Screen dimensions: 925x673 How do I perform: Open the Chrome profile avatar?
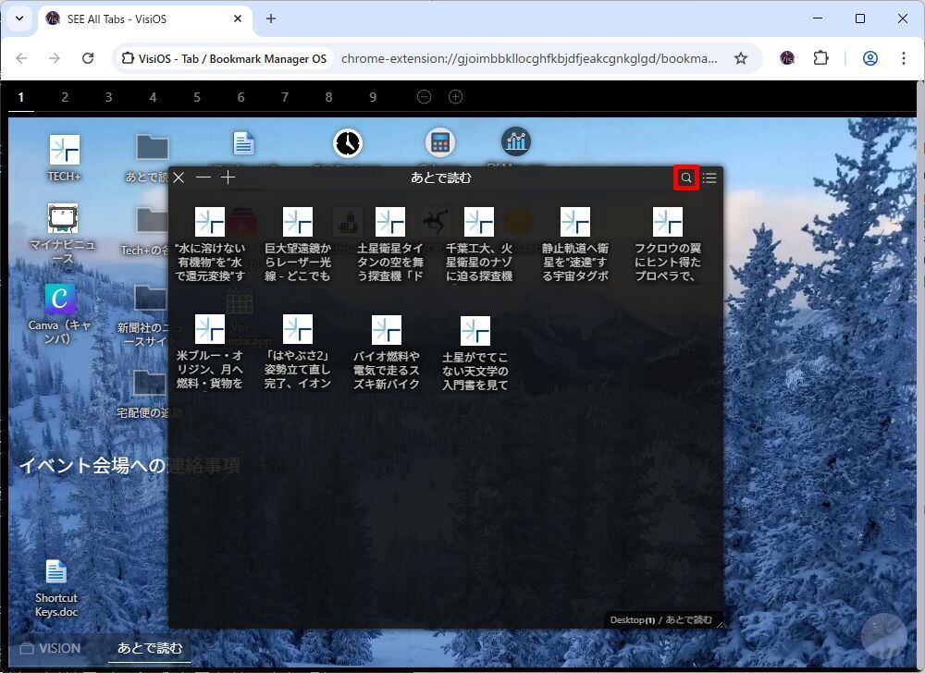(x=870, y=57)
